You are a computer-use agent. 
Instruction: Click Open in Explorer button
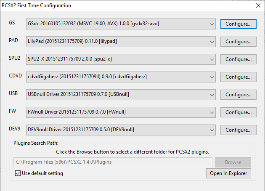coord(228,173)
